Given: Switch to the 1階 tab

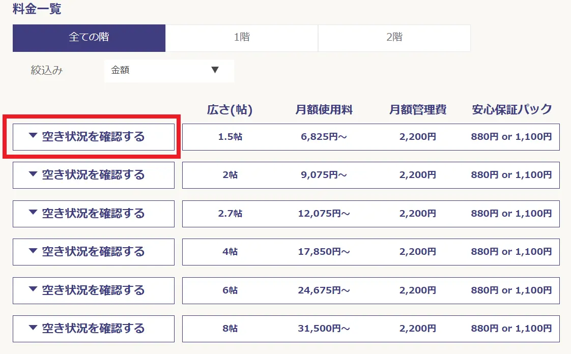Looking at the screenshot, I should tap(242, 38).
